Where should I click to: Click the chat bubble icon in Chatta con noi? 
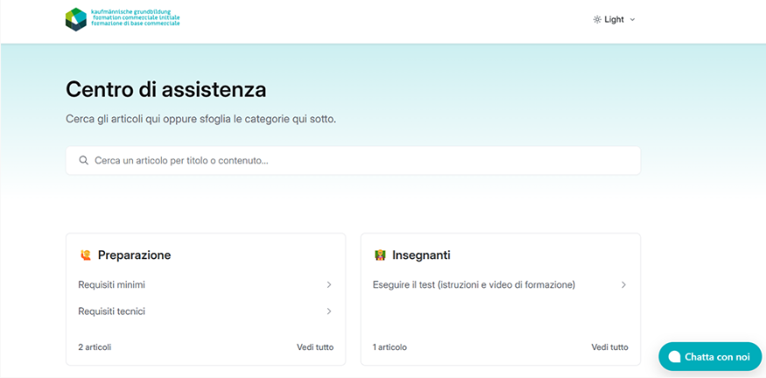click(x=675, y=357)
